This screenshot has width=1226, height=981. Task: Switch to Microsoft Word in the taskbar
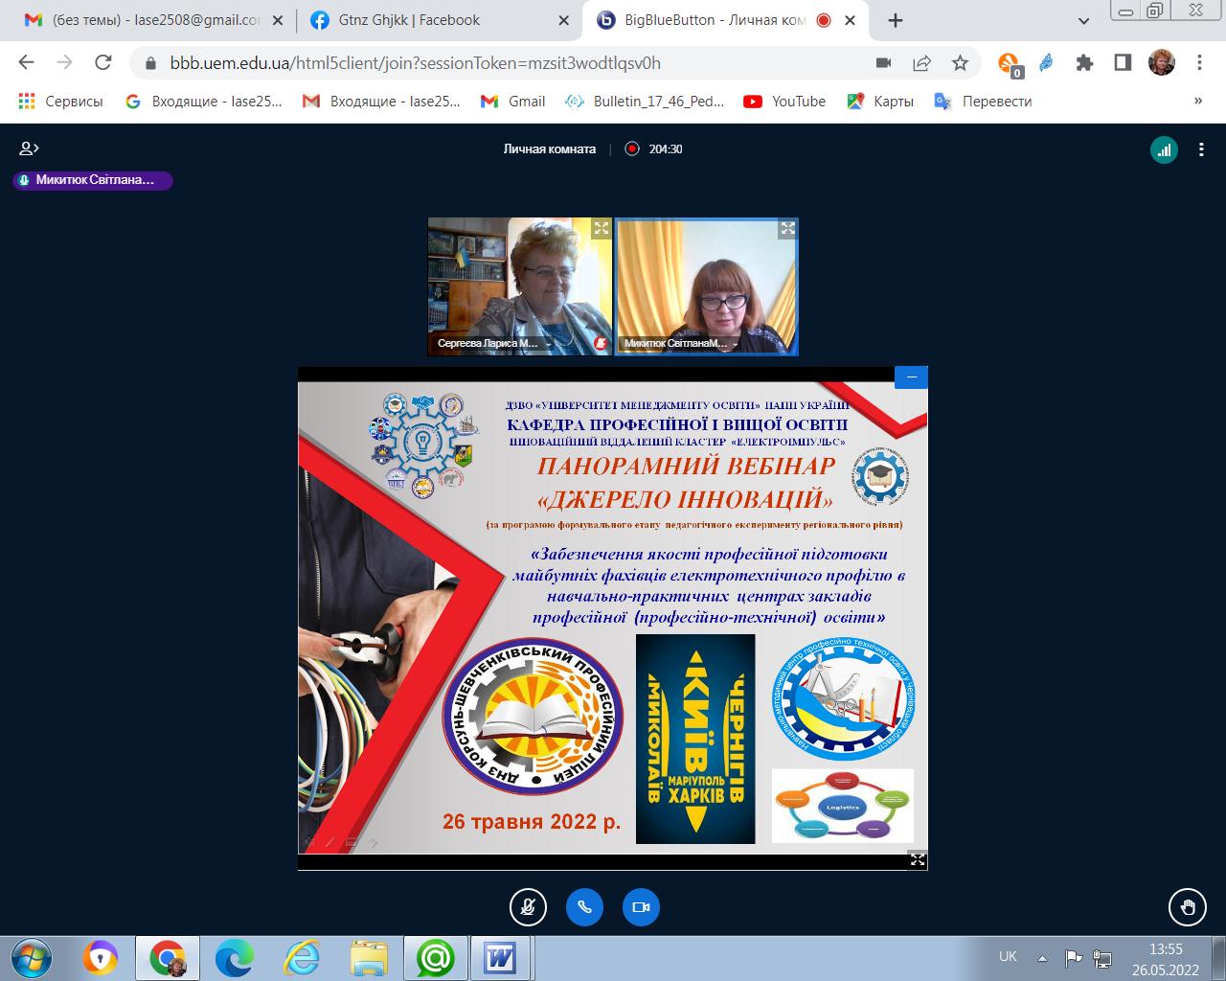(x=501, y=958)
